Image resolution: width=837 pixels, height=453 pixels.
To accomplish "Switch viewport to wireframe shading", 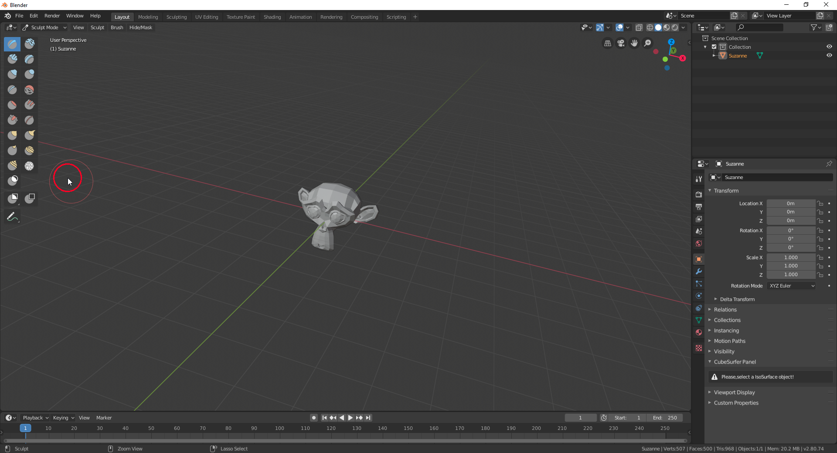I will [650, 27].
